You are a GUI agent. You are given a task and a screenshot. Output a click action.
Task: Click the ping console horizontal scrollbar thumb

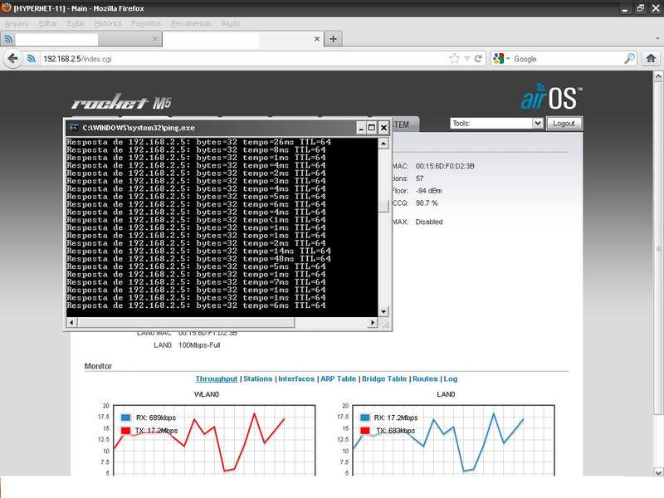(186, 323)
